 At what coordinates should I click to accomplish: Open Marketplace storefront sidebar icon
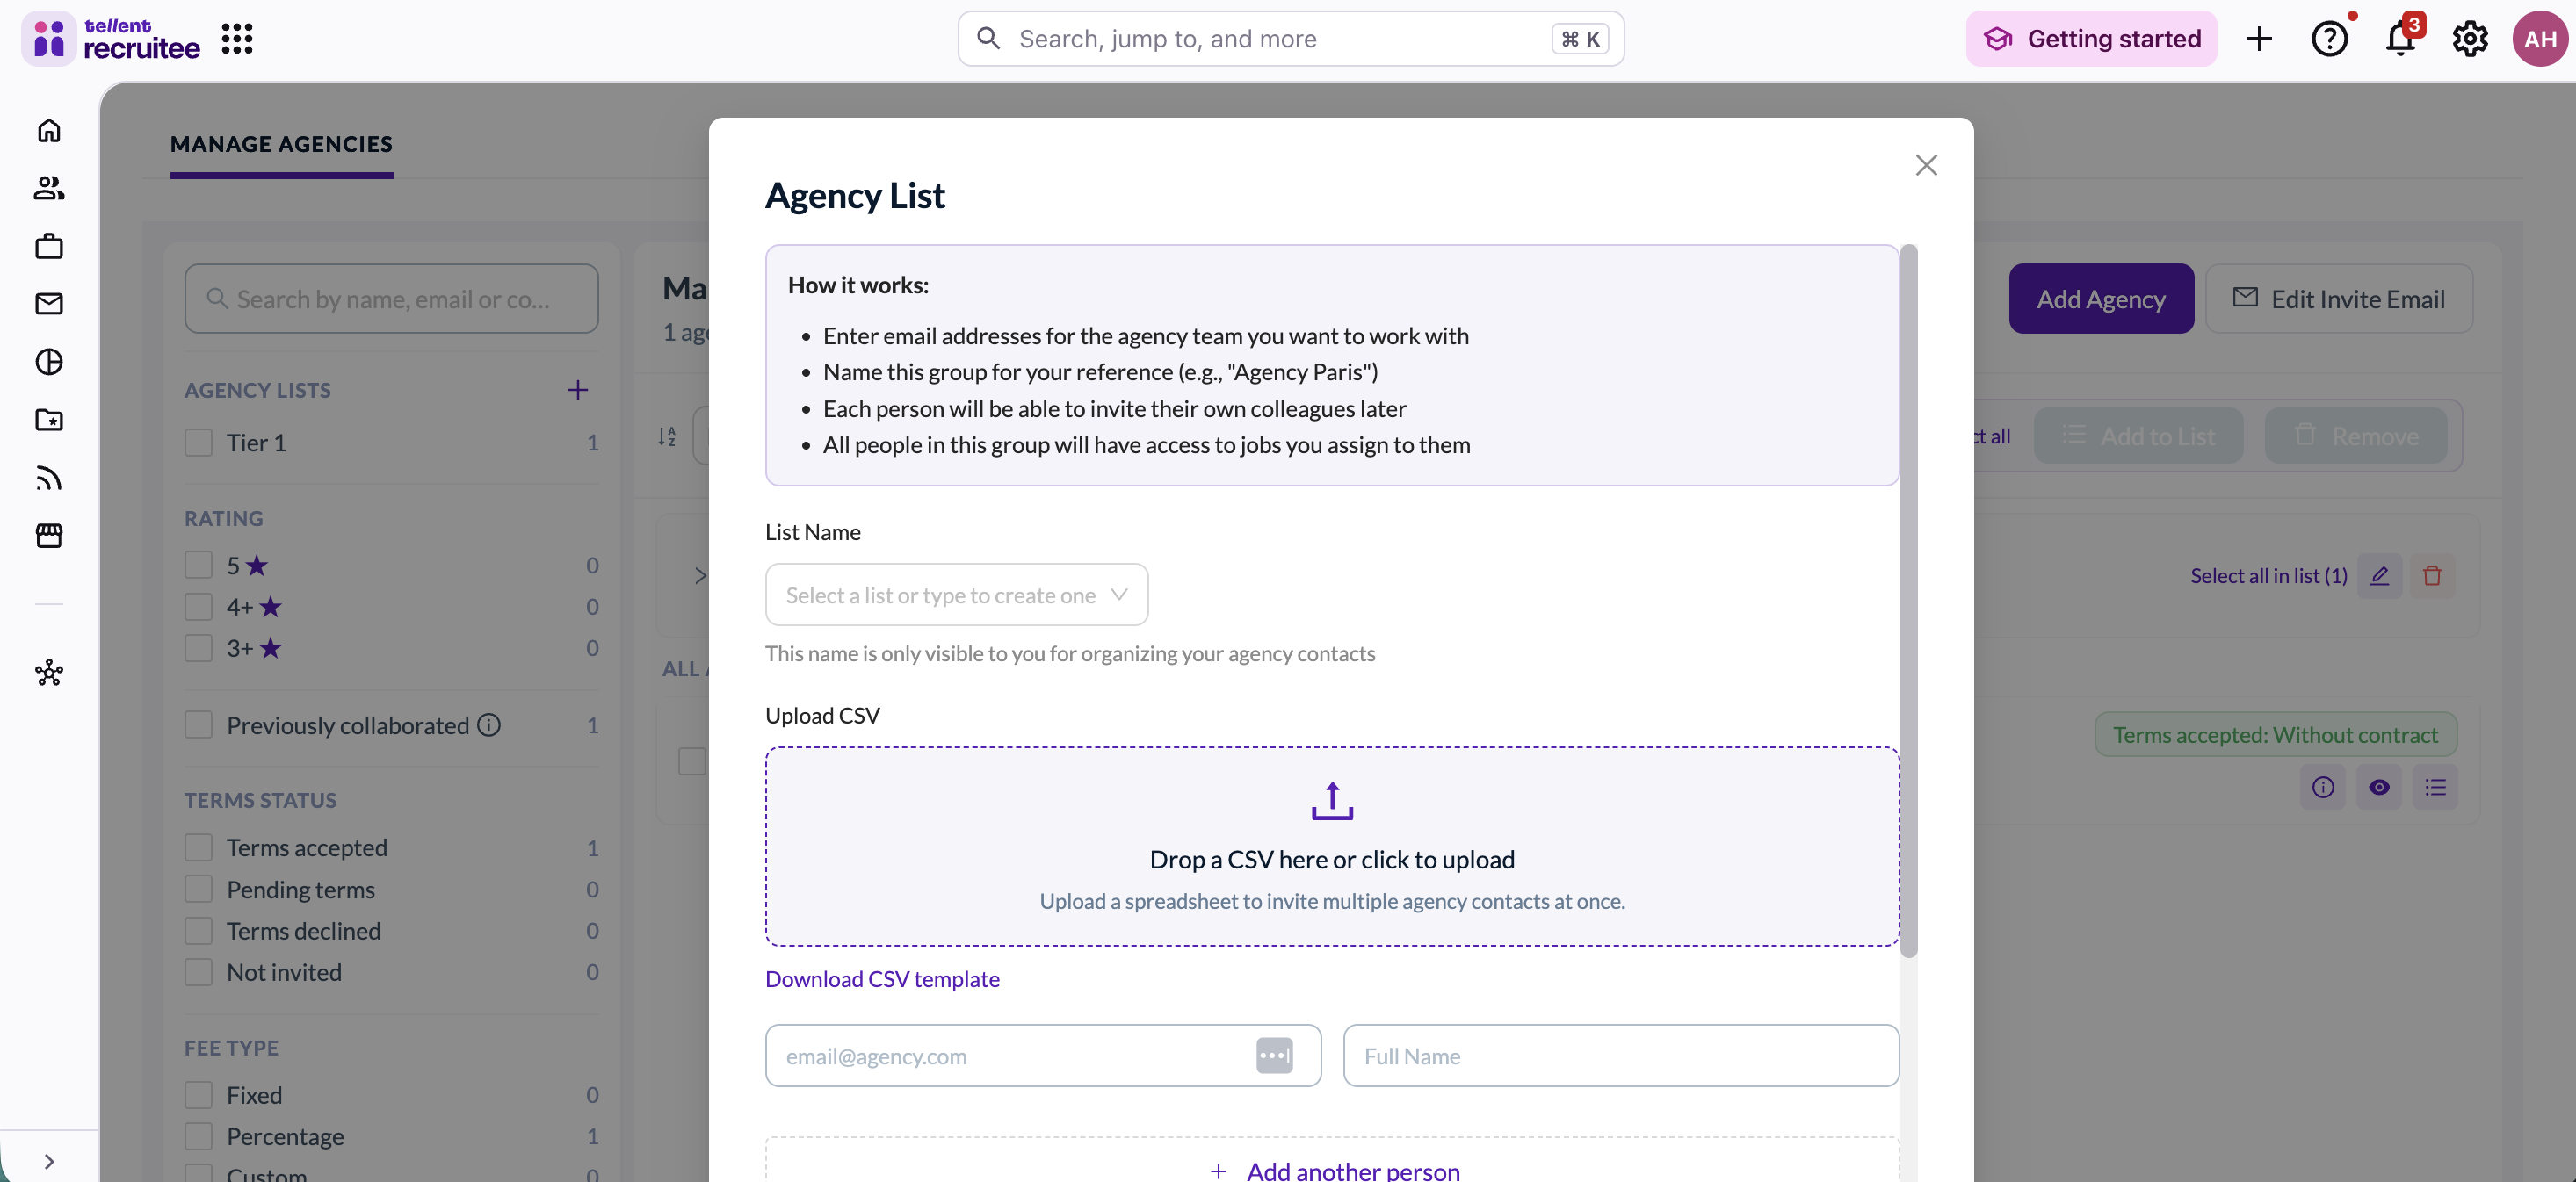[49, 536]
